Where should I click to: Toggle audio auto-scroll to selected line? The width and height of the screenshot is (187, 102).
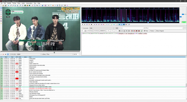point(122,24)
